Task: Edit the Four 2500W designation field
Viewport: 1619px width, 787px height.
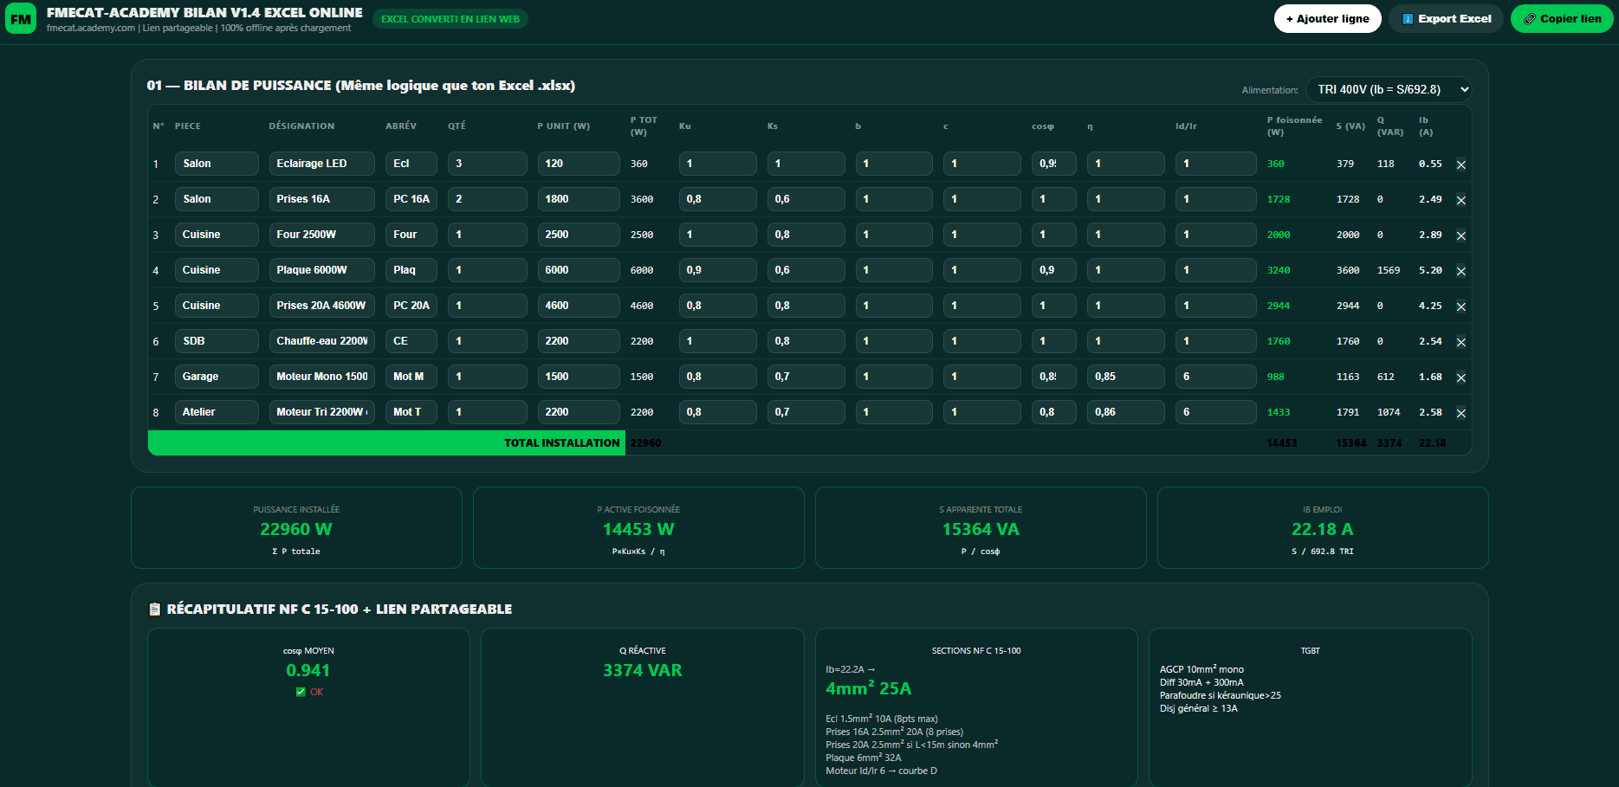Action: pyautogui.click(x=321, y=235)
